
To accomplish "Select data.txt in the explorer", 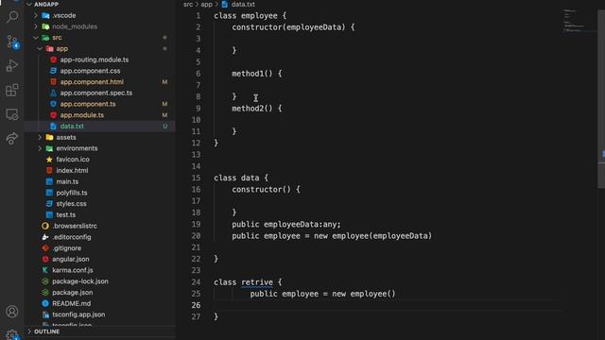I will (99, 126).
